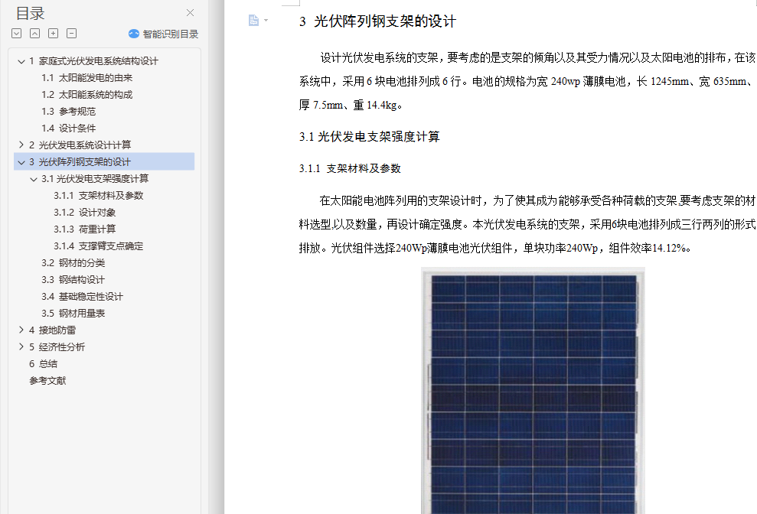Go to 6 总结 heading
Image resolution: width=757 pixels, height=514 pixels.
(44, 364)
